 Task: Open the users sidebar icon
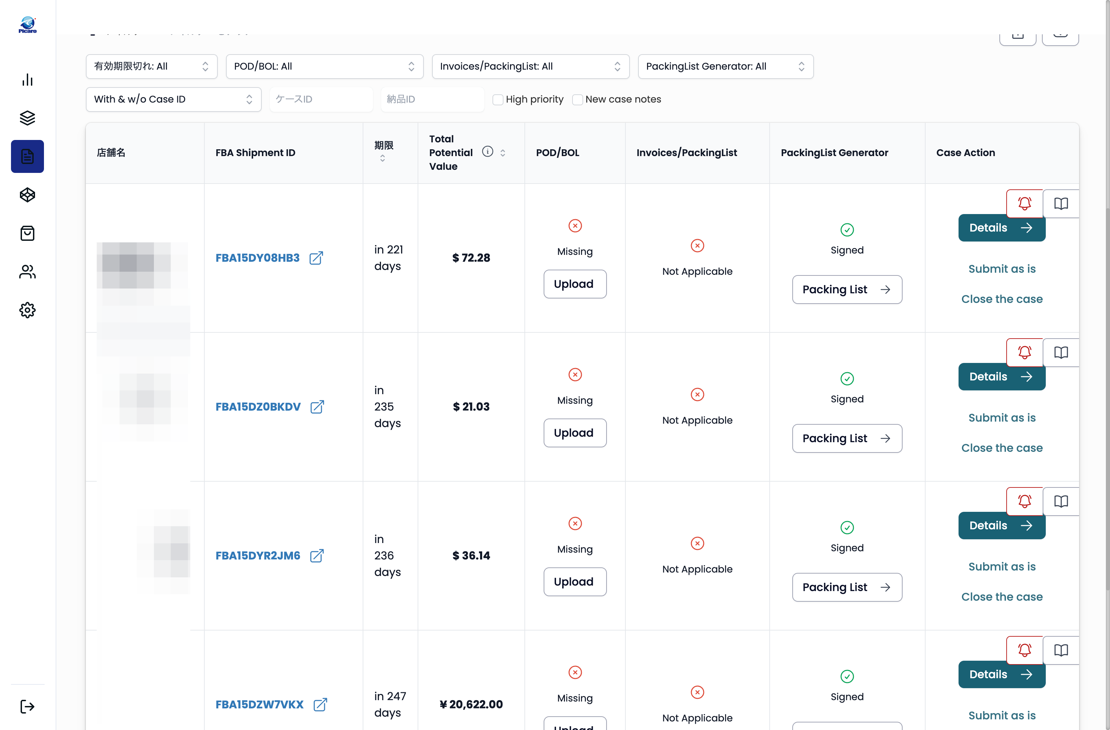[x=27, y=272]
